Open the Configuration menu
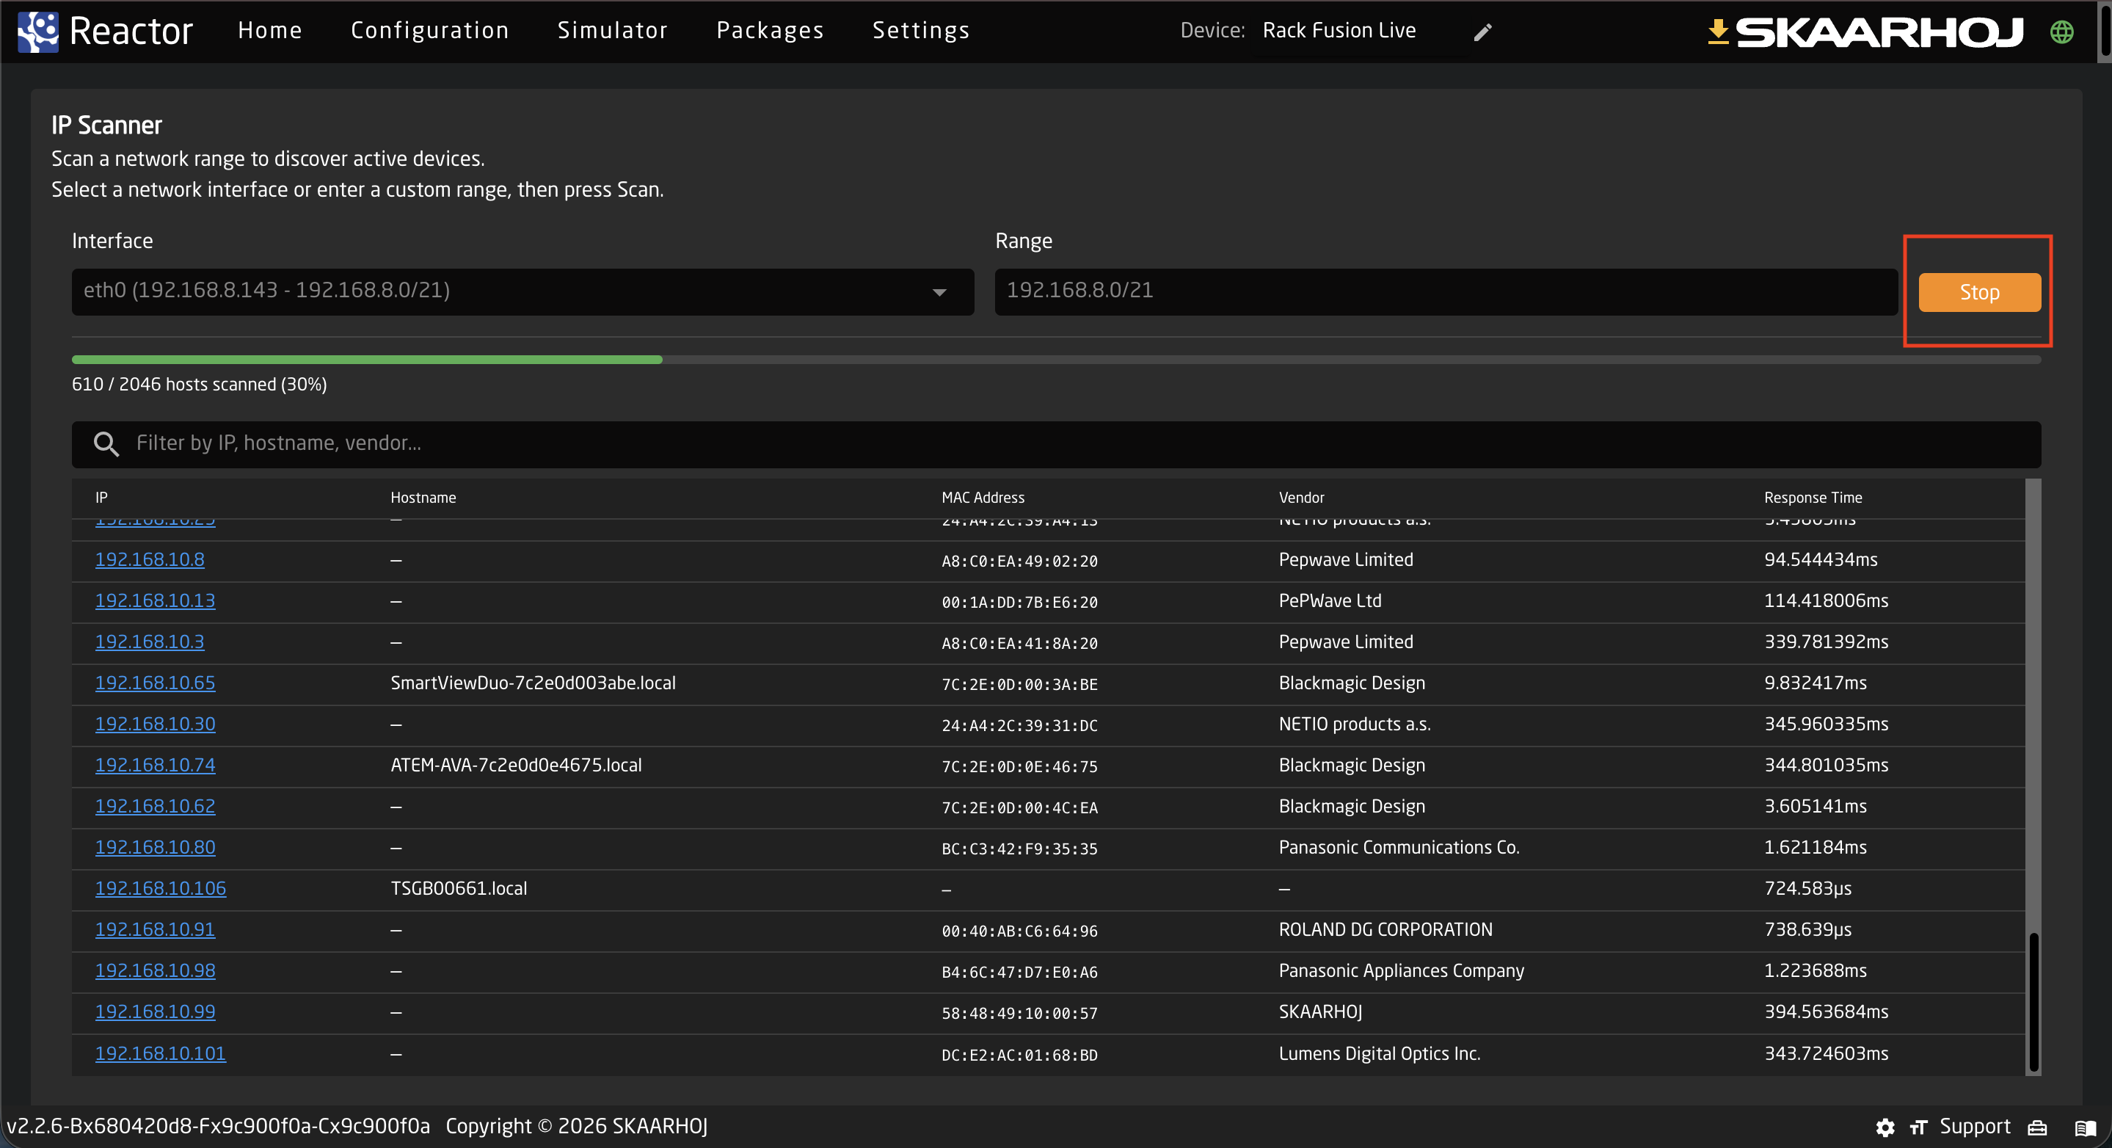This screenshot has height=1148, width=2112. 429,30
